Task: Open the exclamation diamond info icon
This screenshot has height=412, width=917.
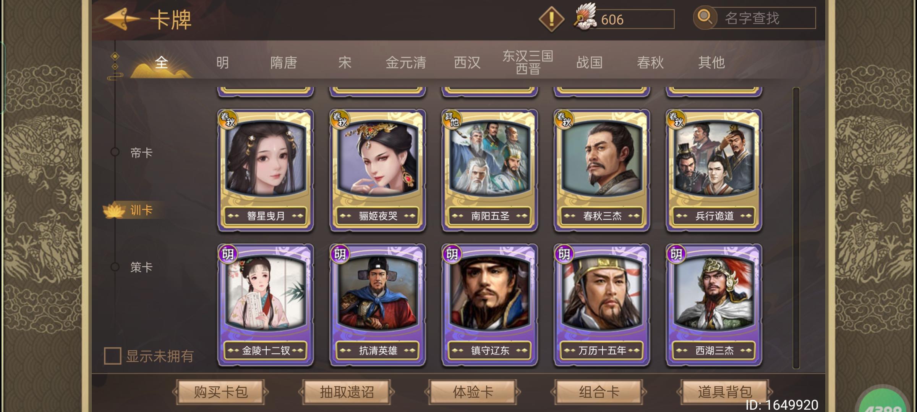Action: pos(551,19)
